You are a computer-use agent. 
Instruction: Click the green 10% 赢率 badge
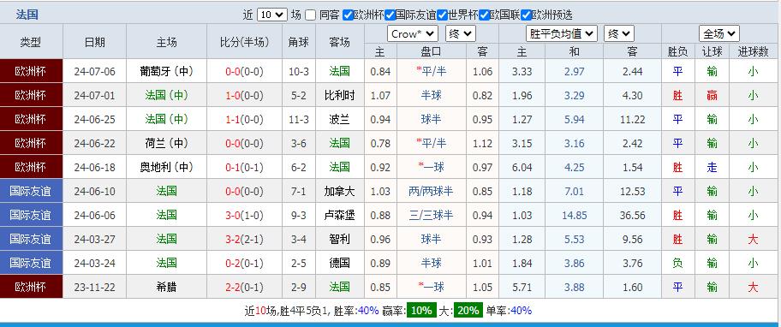click(421, 310)
